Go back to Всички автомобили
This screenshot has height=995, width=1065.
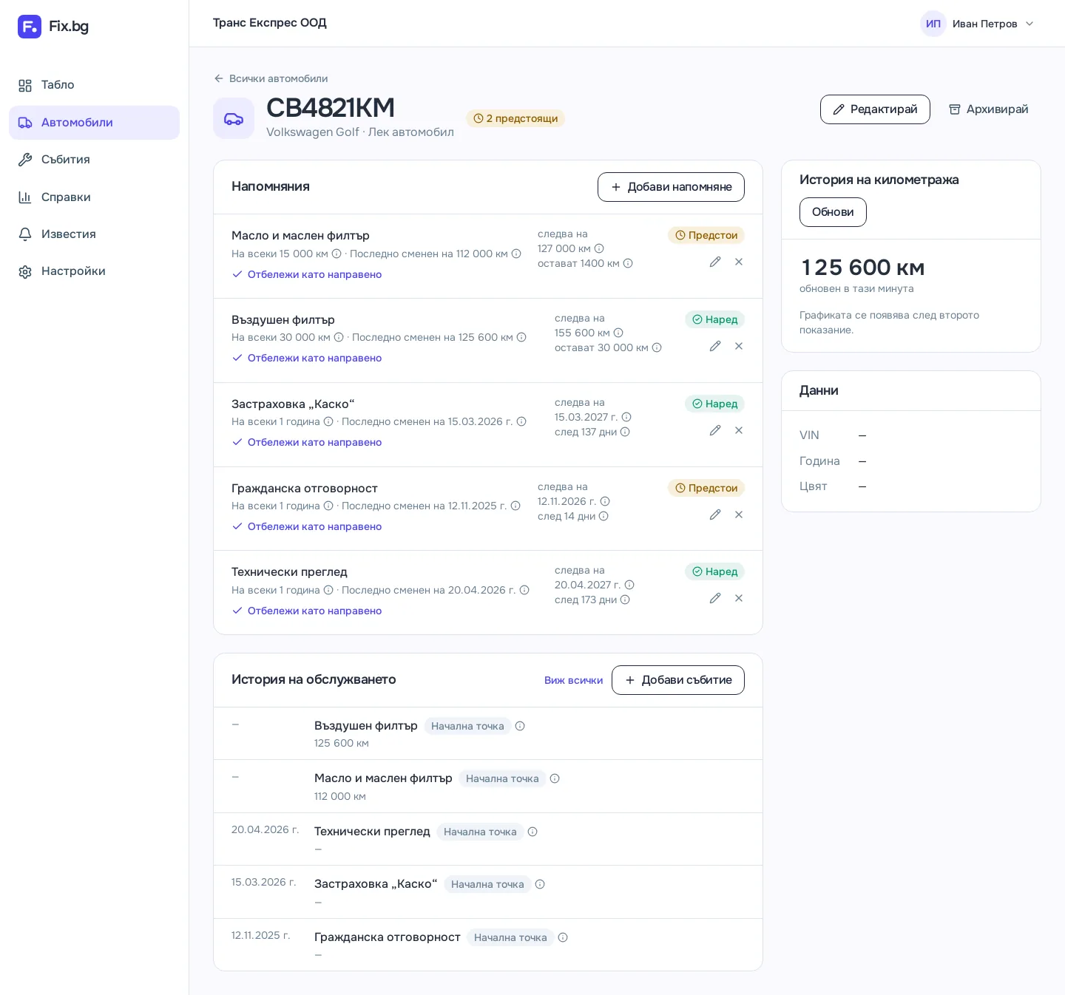pyautogui.click(x=271, y=78)
